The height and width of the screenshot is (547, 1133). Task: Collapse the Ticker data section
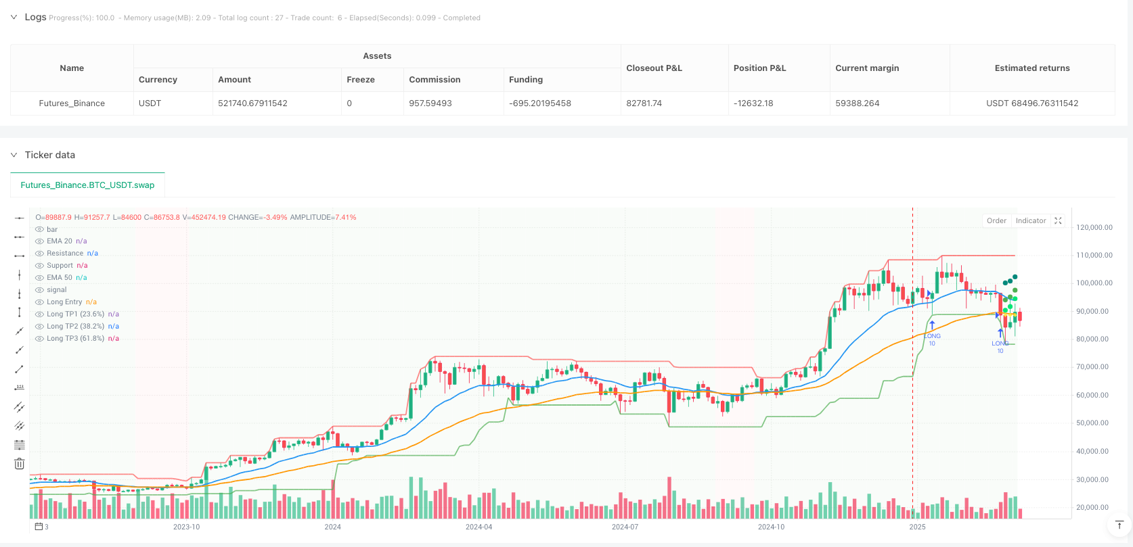pos(14,155)
